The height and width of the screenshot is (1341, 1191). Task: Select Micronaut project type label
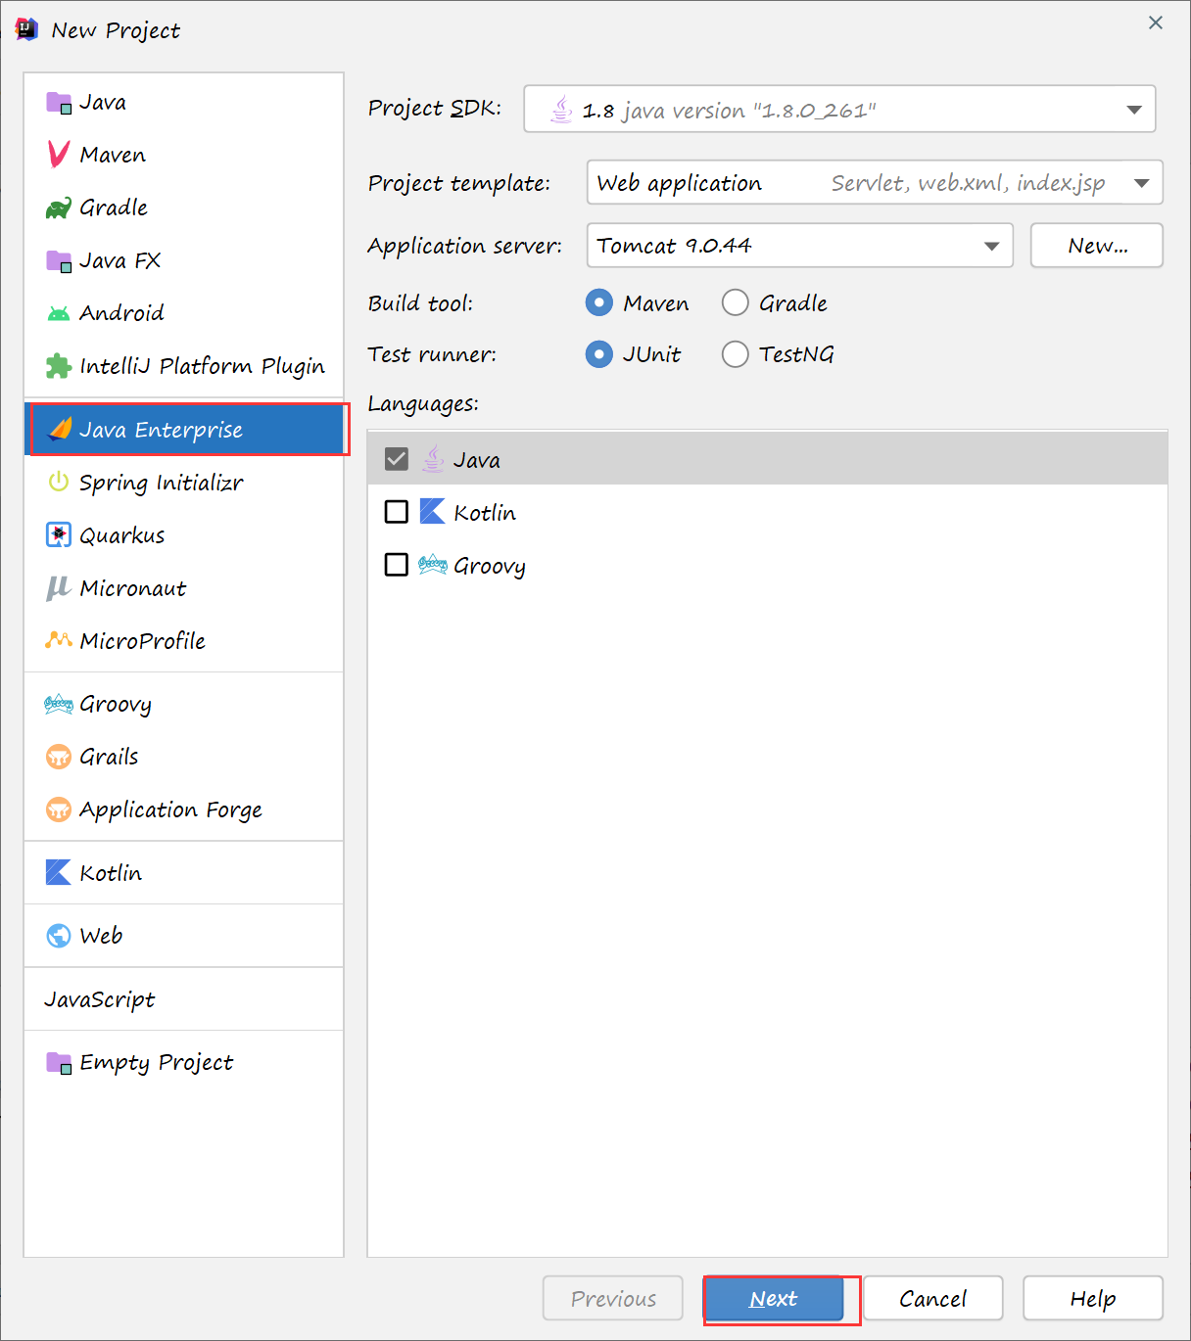[x=133, y=588]
